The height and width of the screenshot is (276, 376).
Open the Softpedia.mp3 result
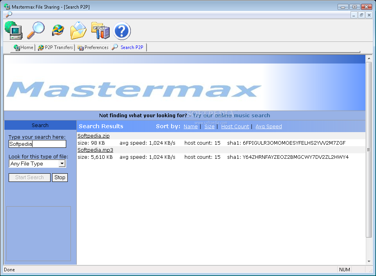(95, 150)
